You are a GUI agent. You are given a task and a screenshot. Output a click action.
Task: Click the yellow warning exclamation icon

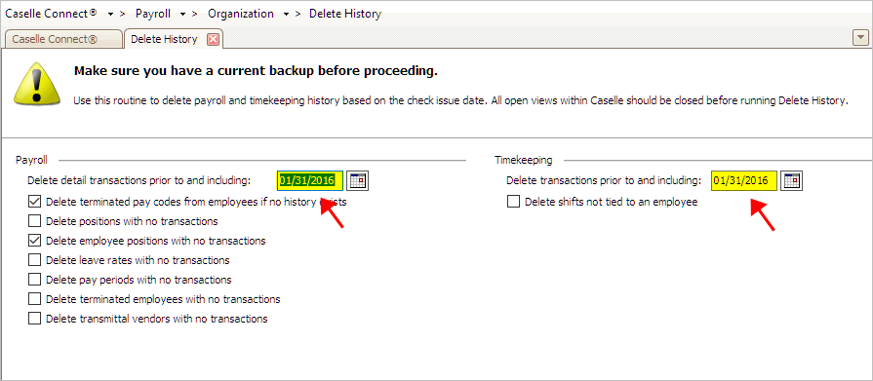pos(37,82)
